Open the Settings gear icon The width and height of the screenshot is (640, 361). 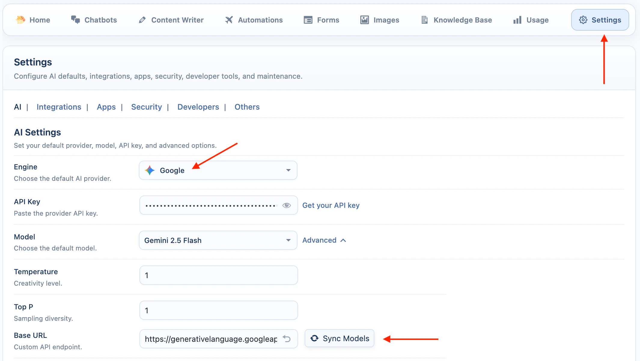[x=583, y=20]
